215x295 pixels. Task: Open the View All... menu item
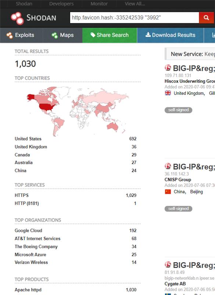pyautogui.click(x=135, y=4)
